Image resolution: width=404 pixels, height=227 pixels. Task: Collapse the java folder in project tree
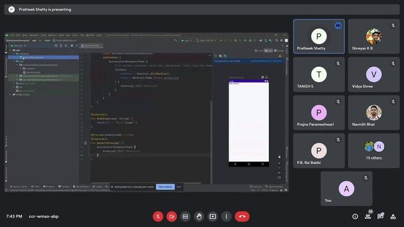pyautogui.click(x=14, y=61)
